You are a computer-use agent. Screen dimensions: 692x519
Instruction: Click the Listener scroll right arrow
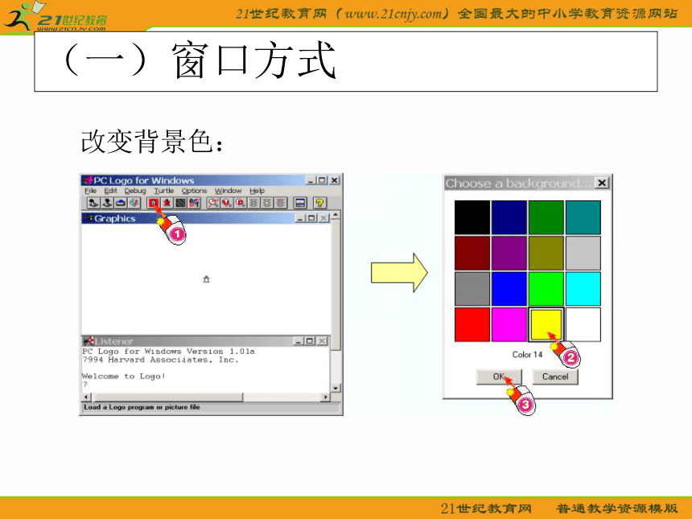click(x=325, y=397)
